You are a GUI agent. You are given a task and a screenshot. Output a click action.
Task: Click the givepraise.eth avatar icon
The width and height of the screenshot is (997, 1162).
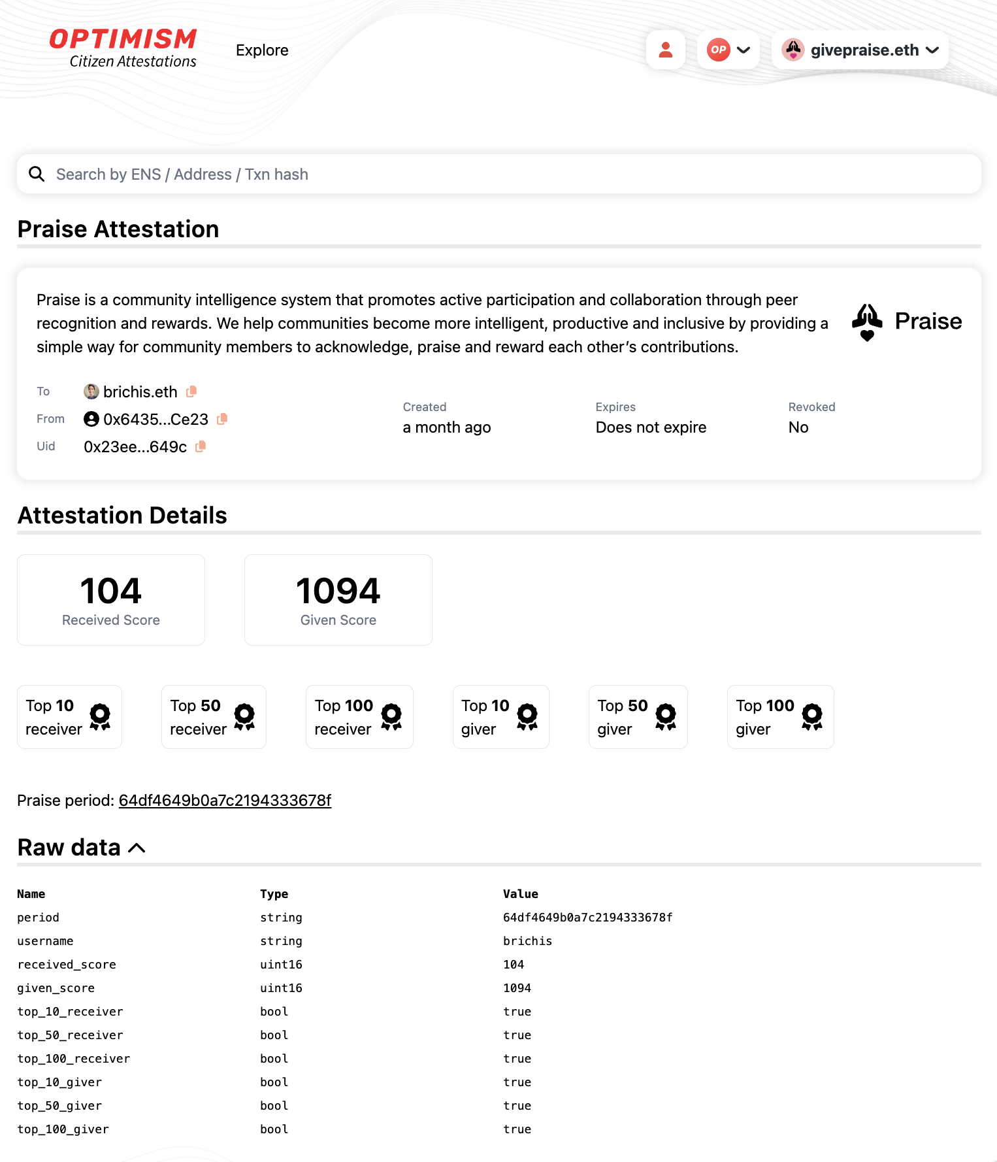point(793,50)
